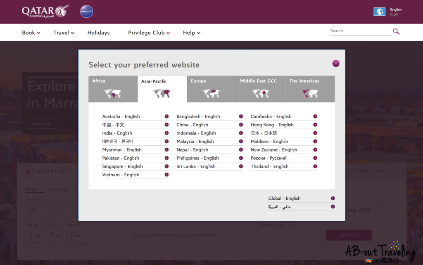Select English language in header
This screenshot has height=265, width=423.
[x=396, y=9]
